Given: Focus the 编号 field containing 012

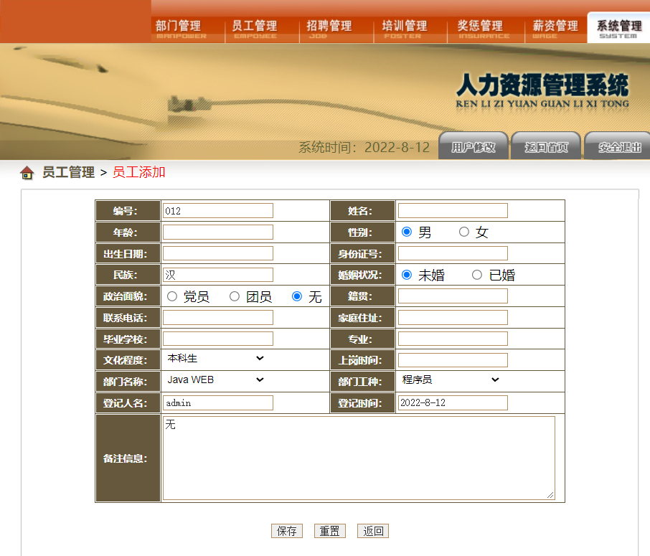Looking at the screenshot, I should click(218, 211).
